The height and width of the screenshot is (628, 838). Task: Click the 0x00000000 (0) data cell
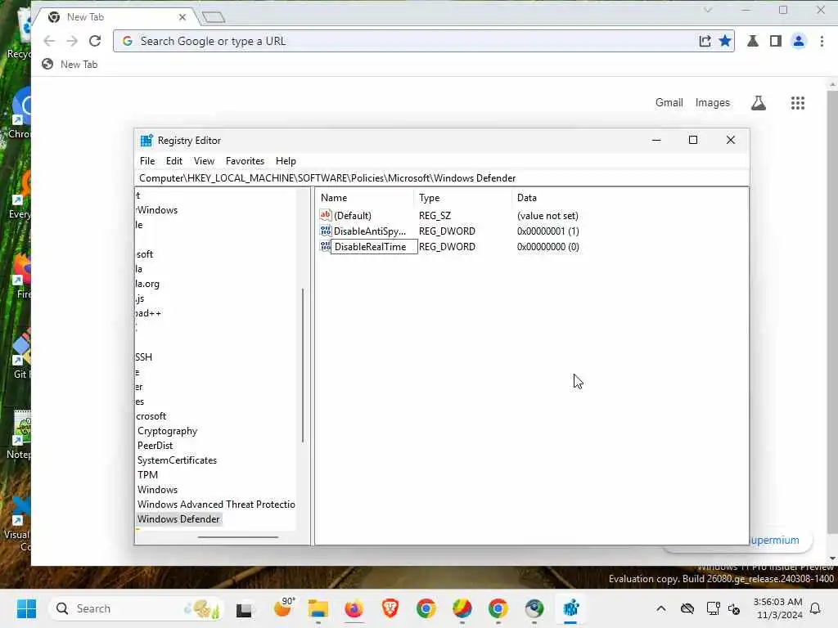[x=547, y=247]
